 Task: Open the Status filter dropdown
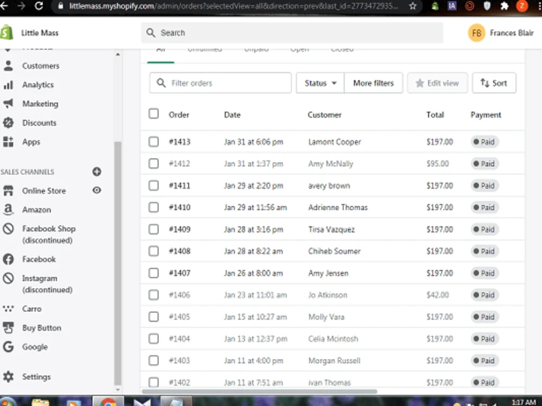click(320, 83)
